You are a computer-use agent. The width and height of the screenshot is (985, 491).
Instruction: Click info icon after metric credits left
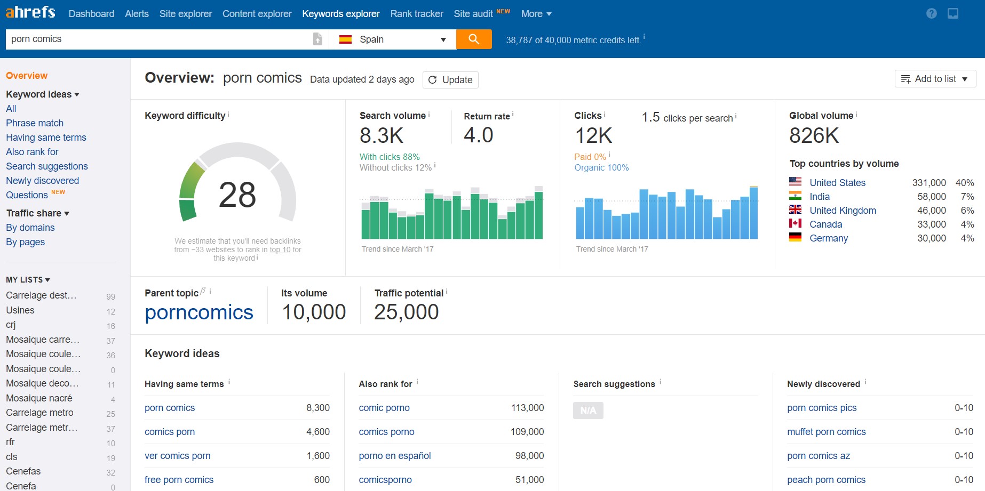(x=644, y=37)
